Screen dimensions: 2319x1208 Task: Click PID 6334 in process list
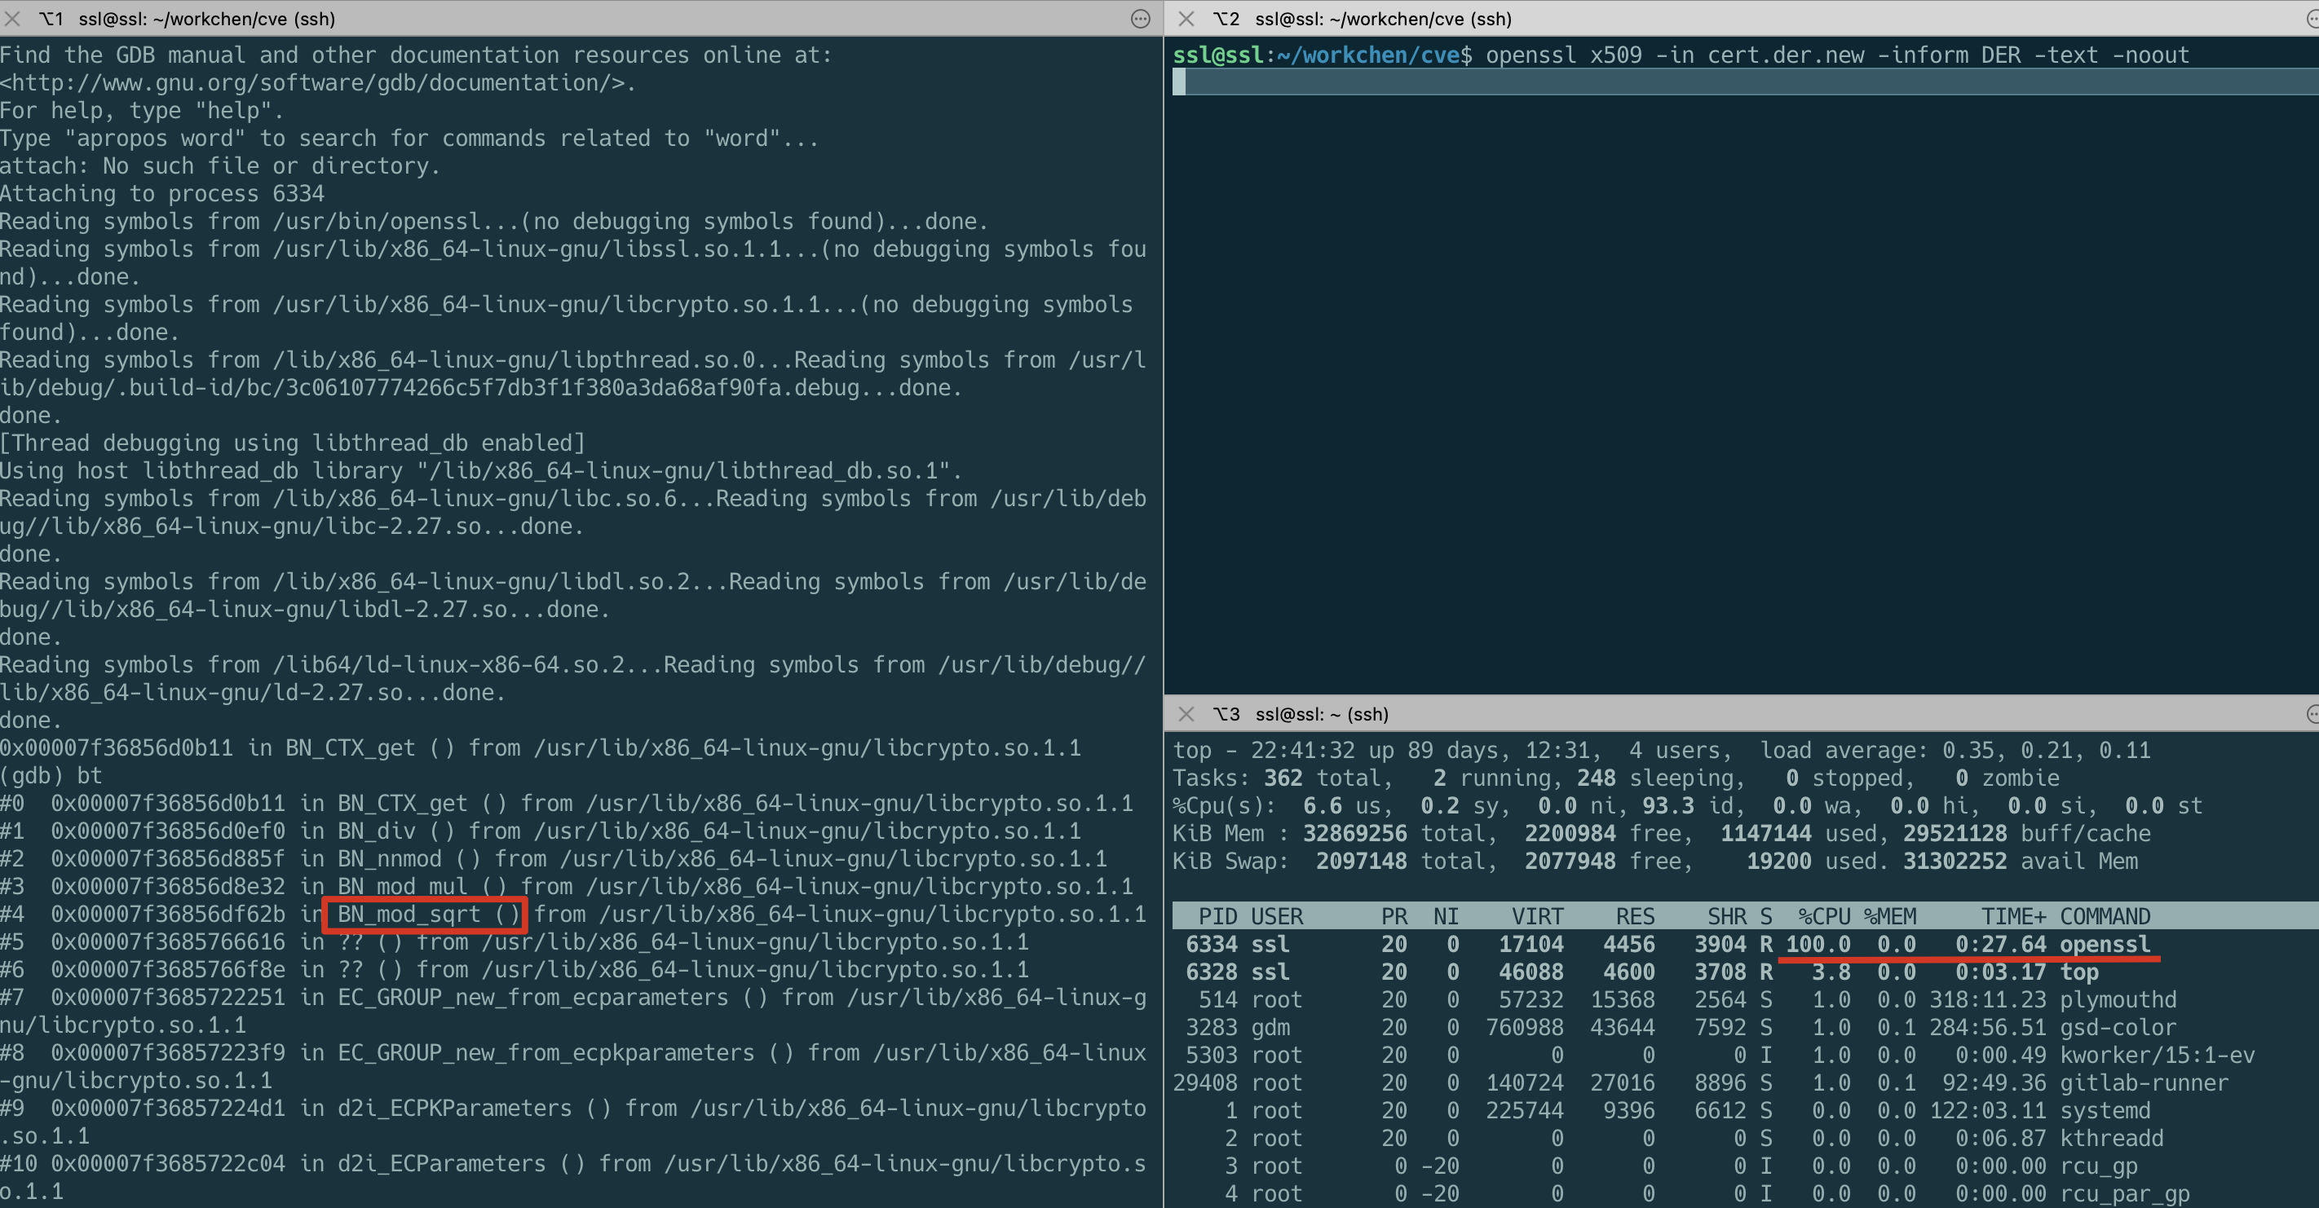click(1211, 944)
